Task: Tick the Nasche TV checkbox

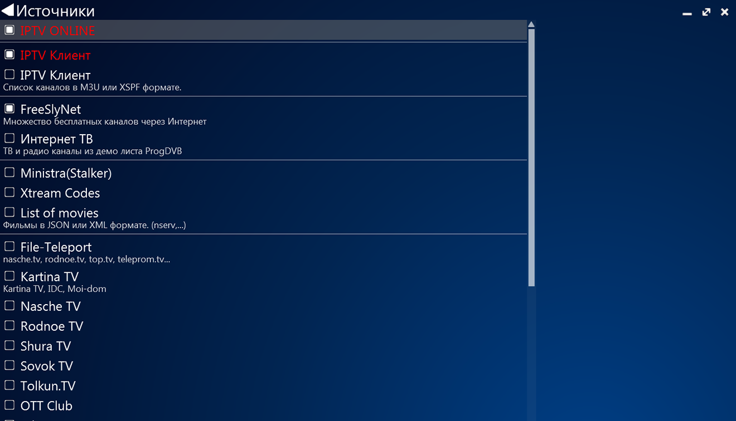Action: click(9, 306)
